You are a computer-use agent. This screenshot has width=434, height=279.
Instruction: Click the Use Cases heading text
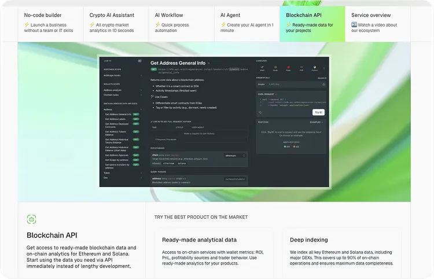pos(161,97)
